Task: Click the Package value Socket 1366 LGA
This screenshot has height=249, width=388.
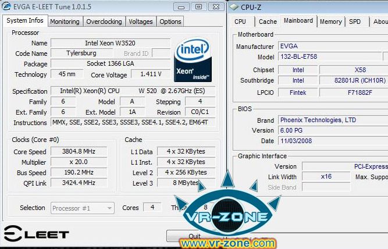Action: (x=111, y=63)
